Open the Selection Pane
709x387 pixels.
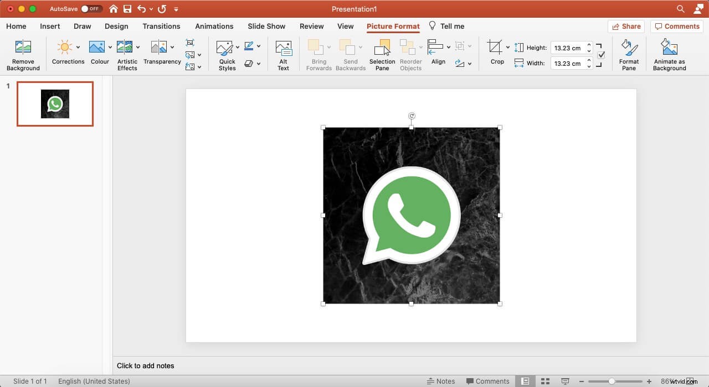382,54
